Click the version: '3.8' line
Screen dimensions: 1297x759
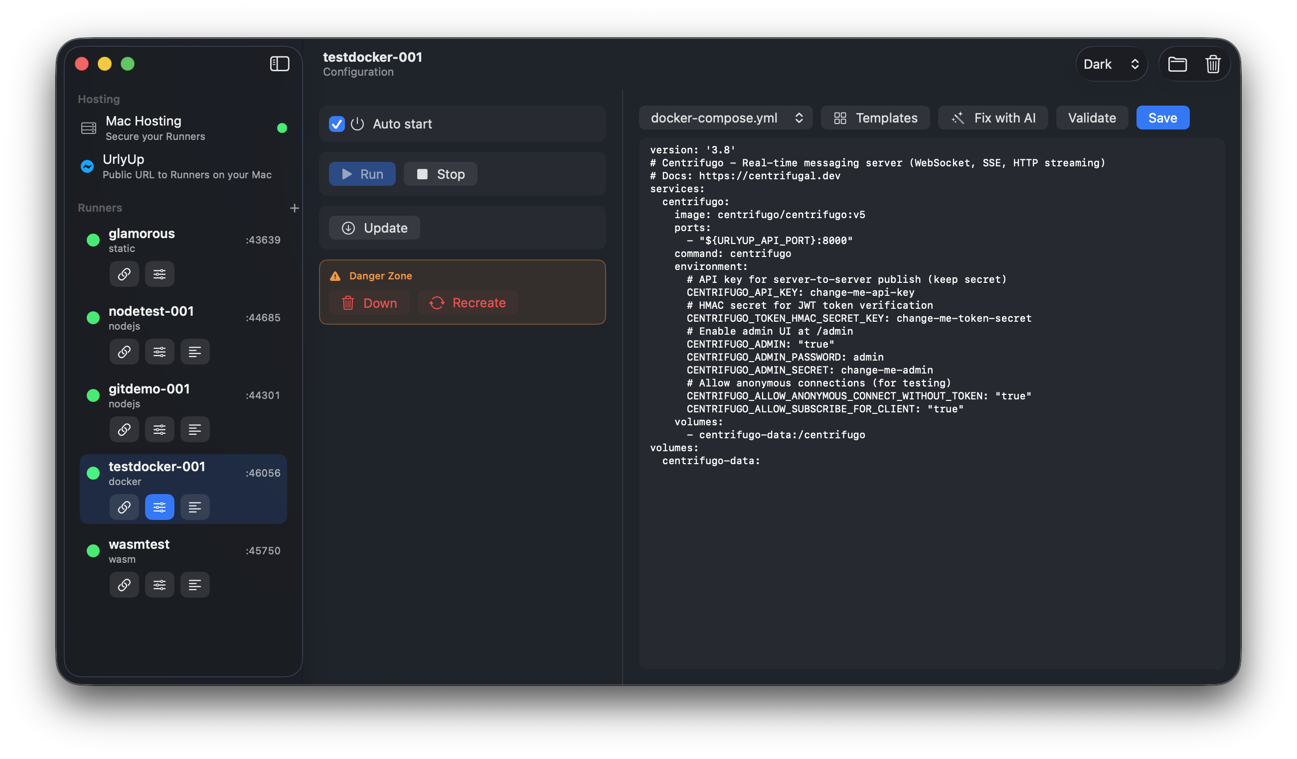692,149
